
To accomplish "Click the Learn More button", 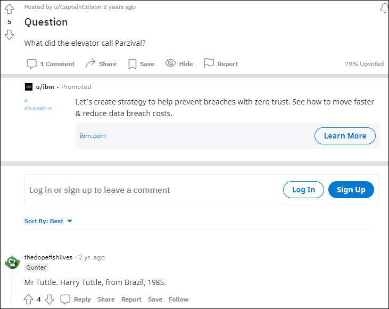I will (x=345, y=136).
